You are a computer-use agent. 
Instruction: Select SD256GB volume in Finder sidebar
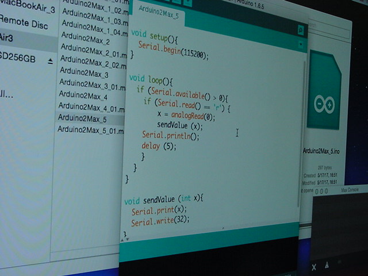click(18, 57)
